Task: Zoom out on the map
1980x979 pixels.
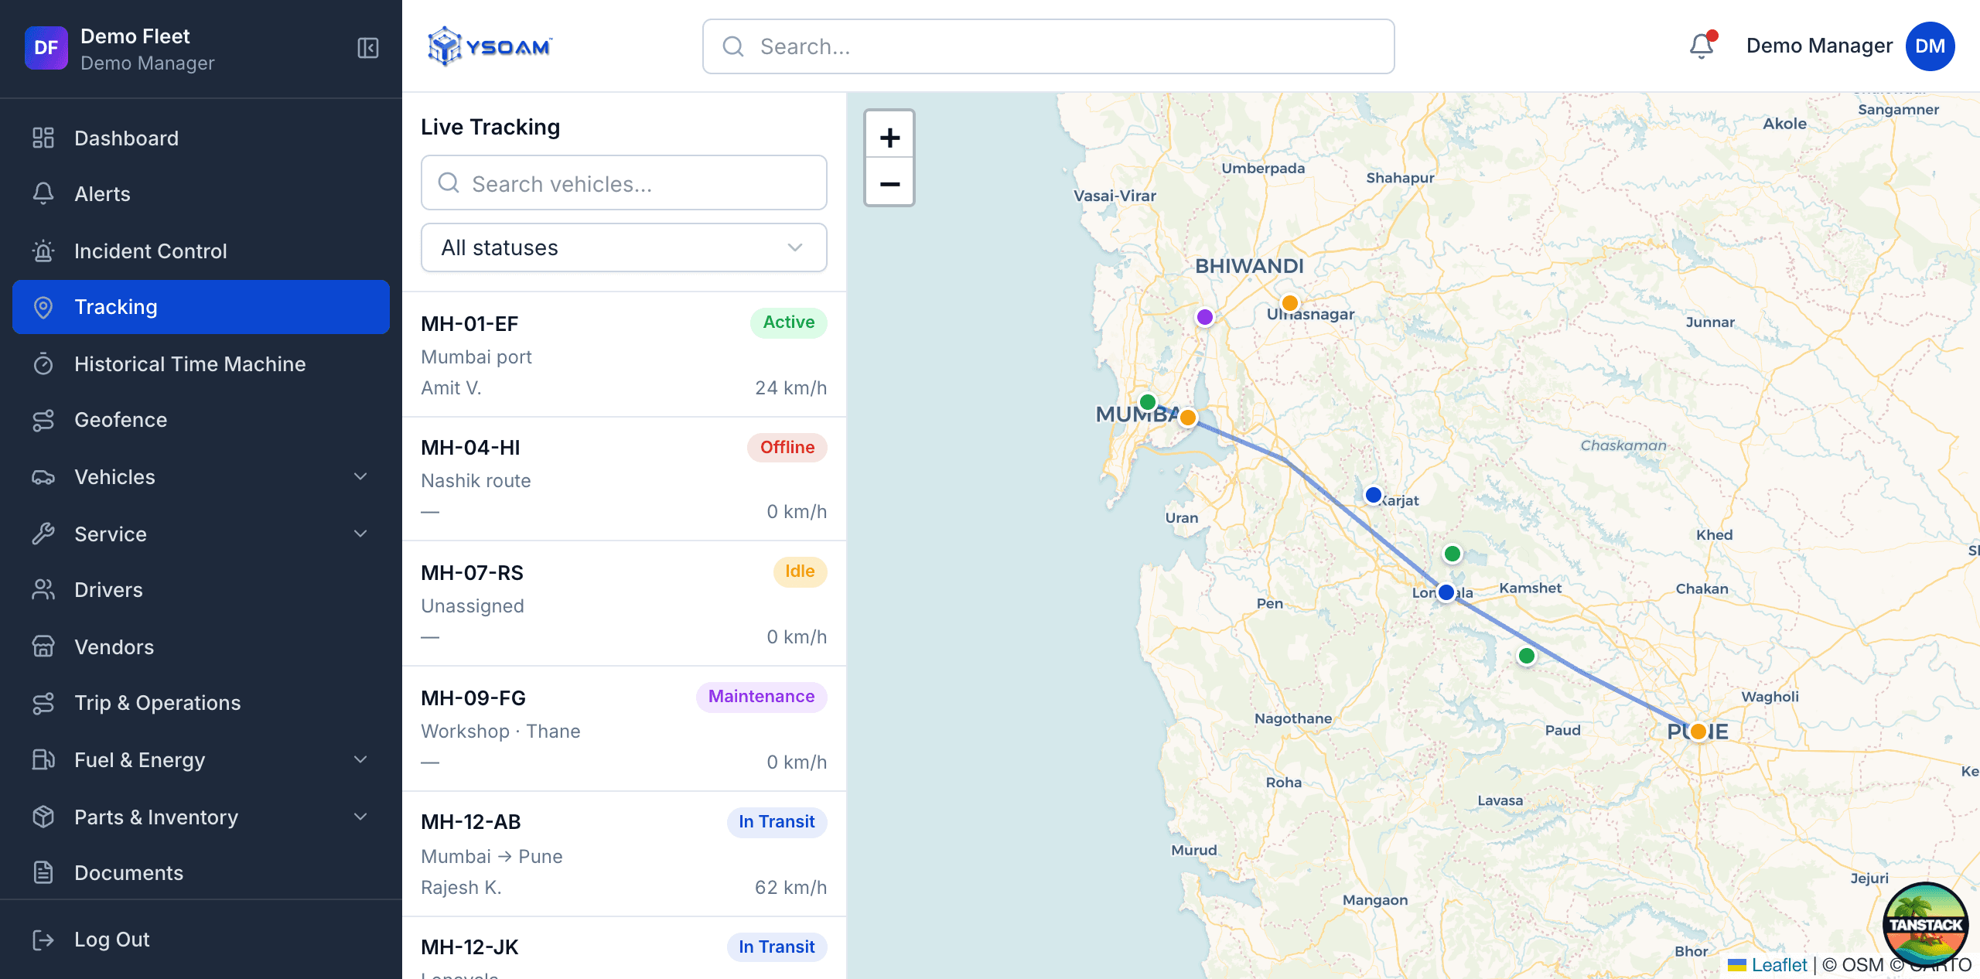Action: [x=889, y=183]
